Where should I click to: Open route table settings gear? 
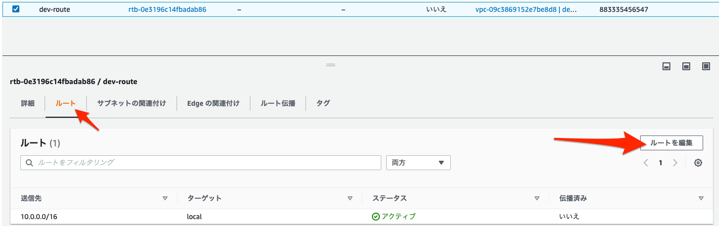tap(698, 163)
